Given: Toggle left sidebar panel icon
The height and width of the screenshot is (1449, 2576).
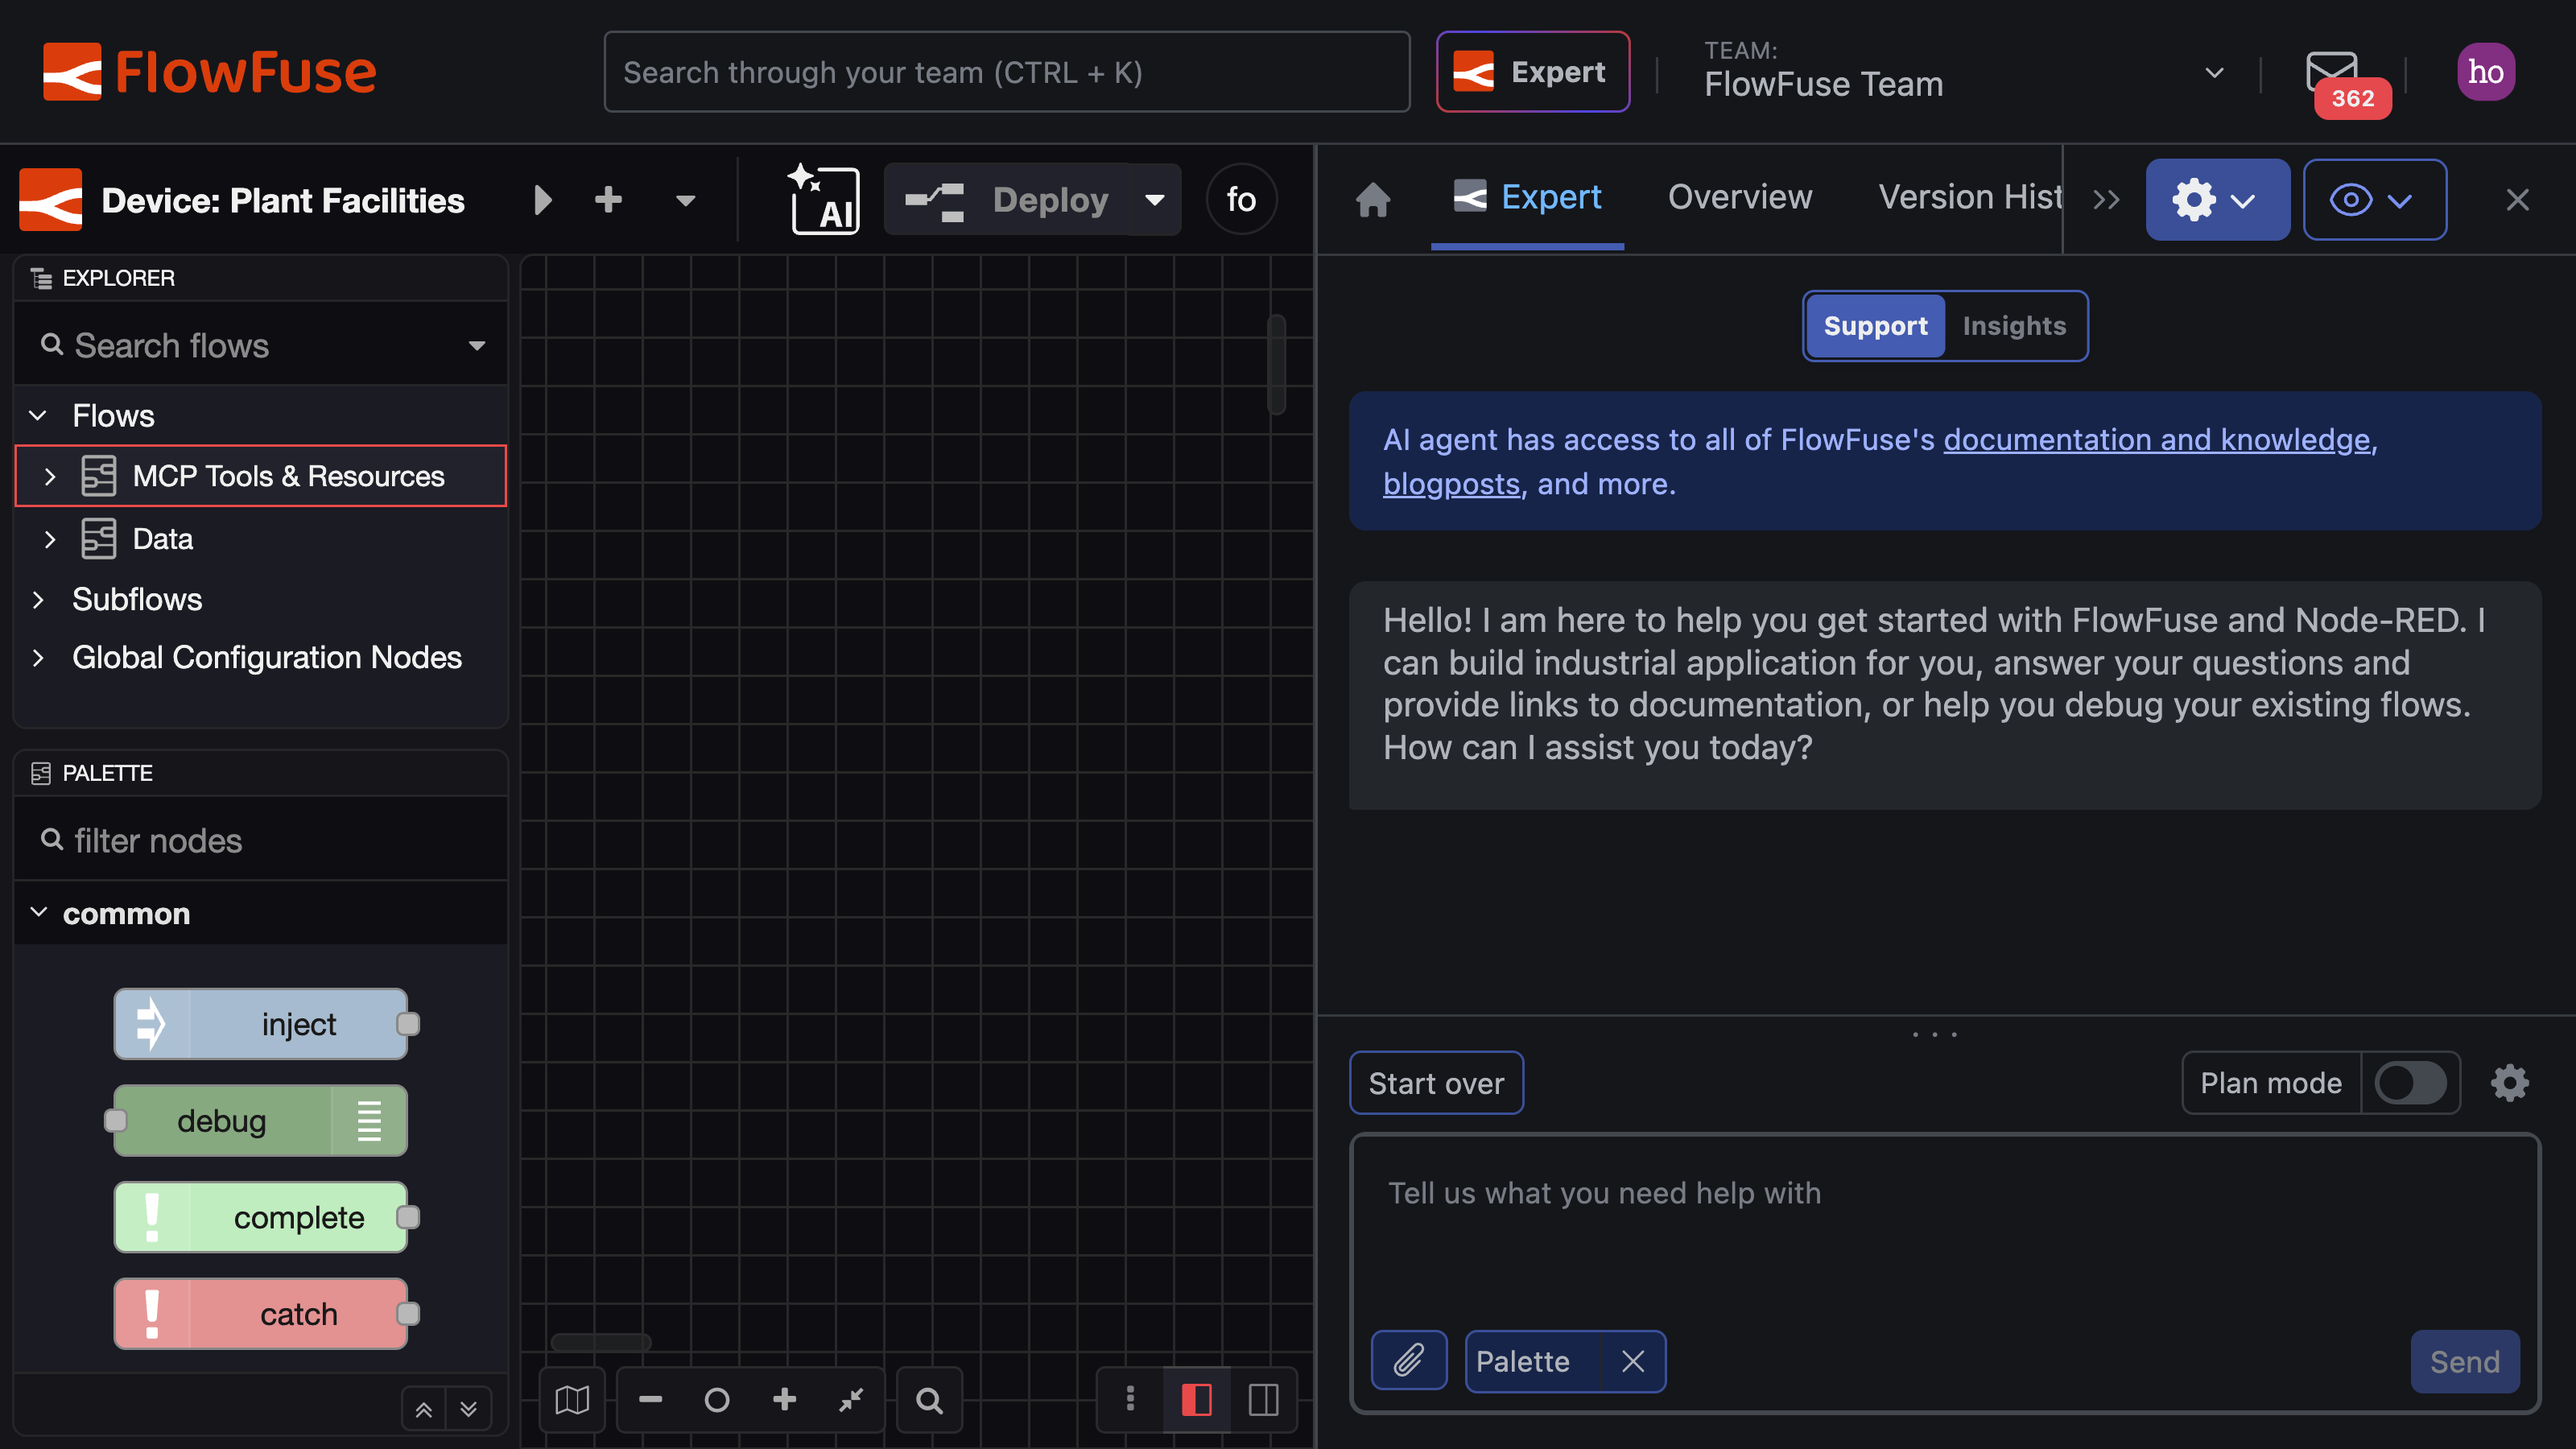Looking at the screenshot, I should [x=1197, y=1400].
